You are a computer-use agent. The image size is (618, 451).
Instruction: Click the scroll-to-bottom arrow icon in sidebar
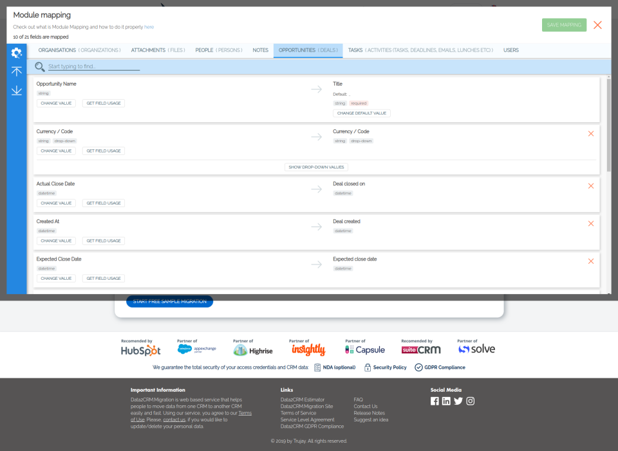(x=16, y=90)
